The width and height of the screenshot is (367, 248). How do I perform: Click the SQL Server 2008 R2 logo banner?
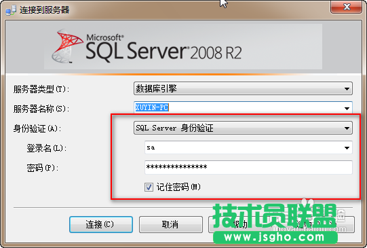point(183,46)
